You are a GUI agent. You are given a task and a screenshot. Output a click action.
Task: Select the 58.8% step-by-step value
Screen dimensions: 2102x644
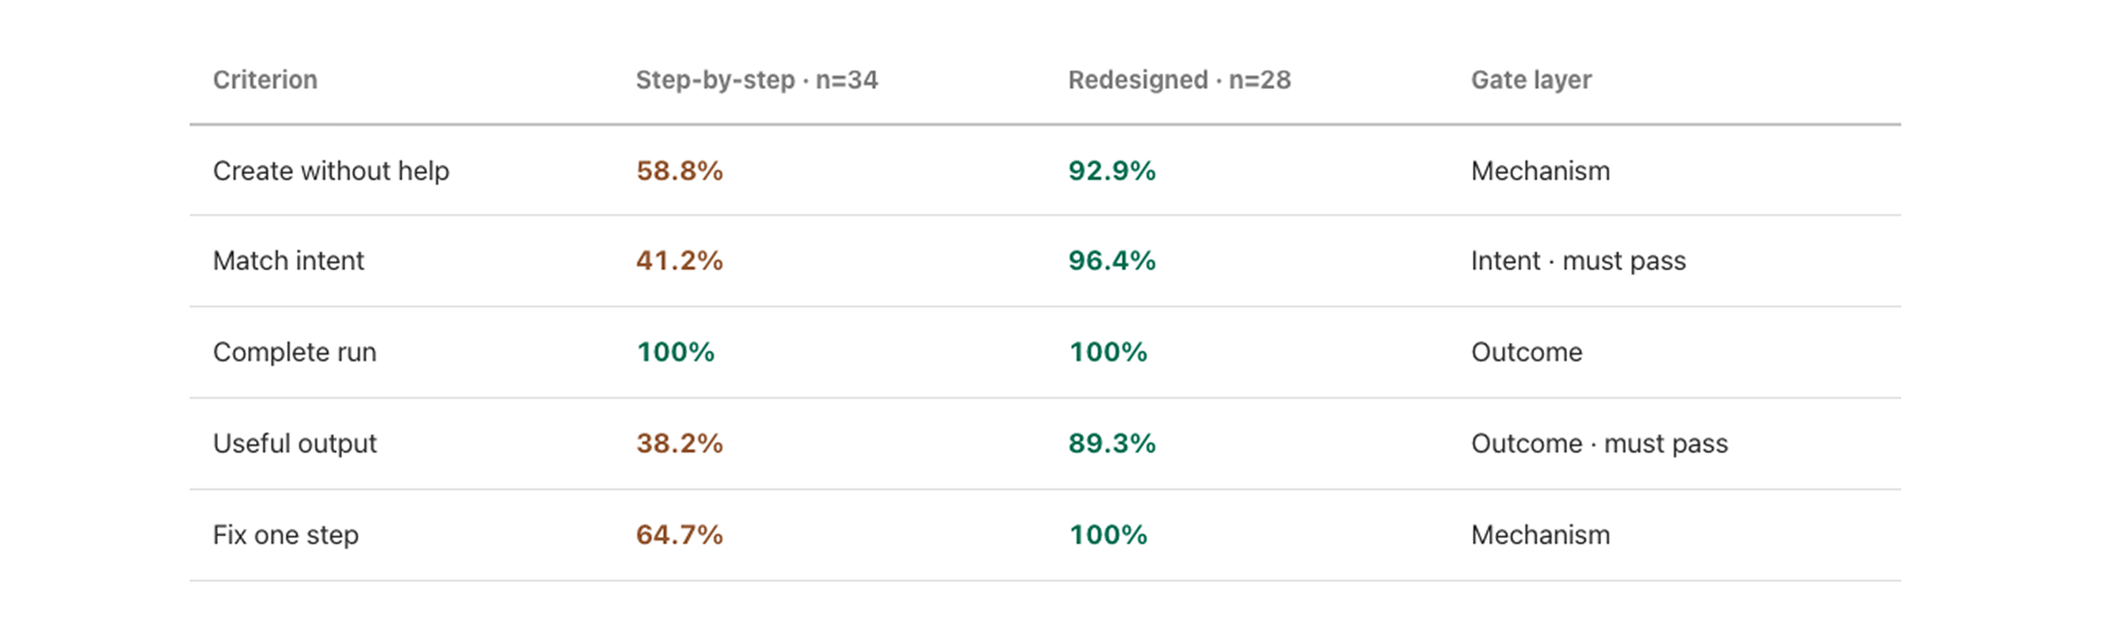click(x=679, y=171)
